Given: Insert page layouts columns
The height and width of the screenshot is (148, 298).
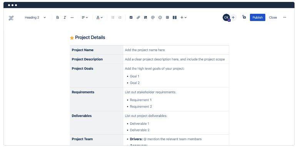Looking at the screenshot, I should pyautogui.click(x=175, y=17).
